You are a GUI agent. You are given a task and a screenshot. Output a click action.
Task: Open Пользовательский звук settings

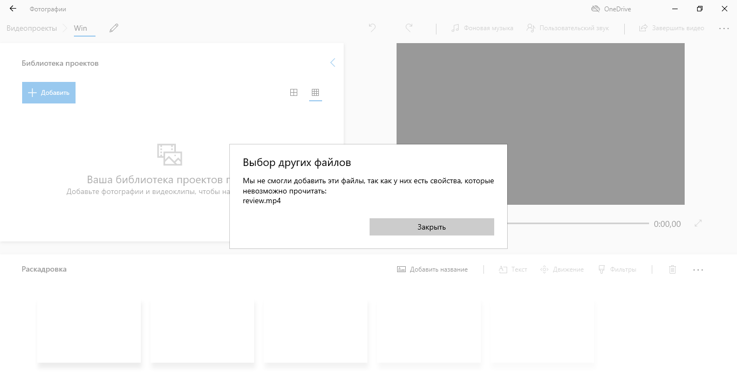click(x=568, y=28)
